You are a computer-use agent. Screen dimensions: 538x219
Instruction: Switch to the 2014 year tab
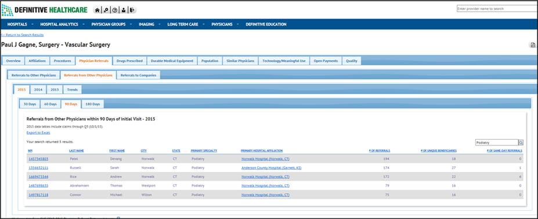38,90
